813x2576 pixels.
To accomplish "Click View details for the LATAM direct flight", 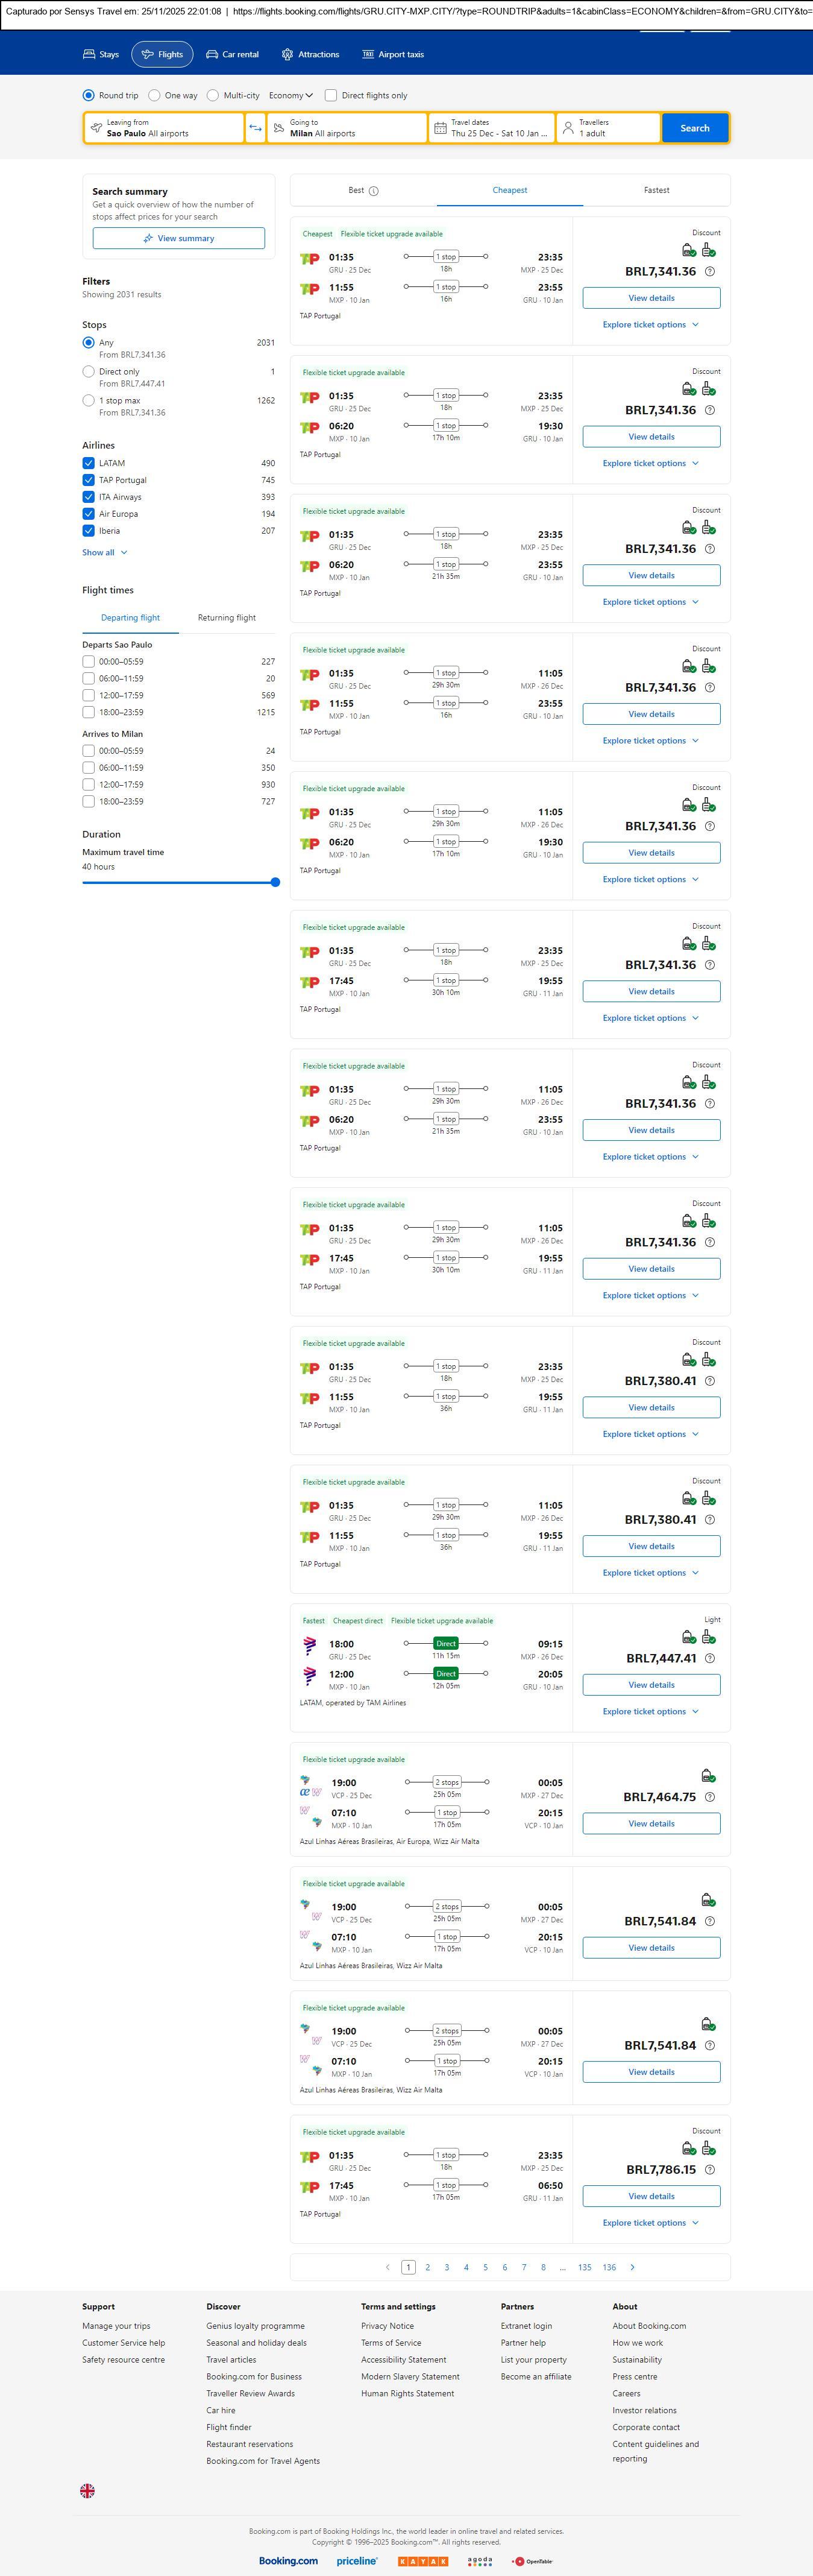I will click(651, 1685).
